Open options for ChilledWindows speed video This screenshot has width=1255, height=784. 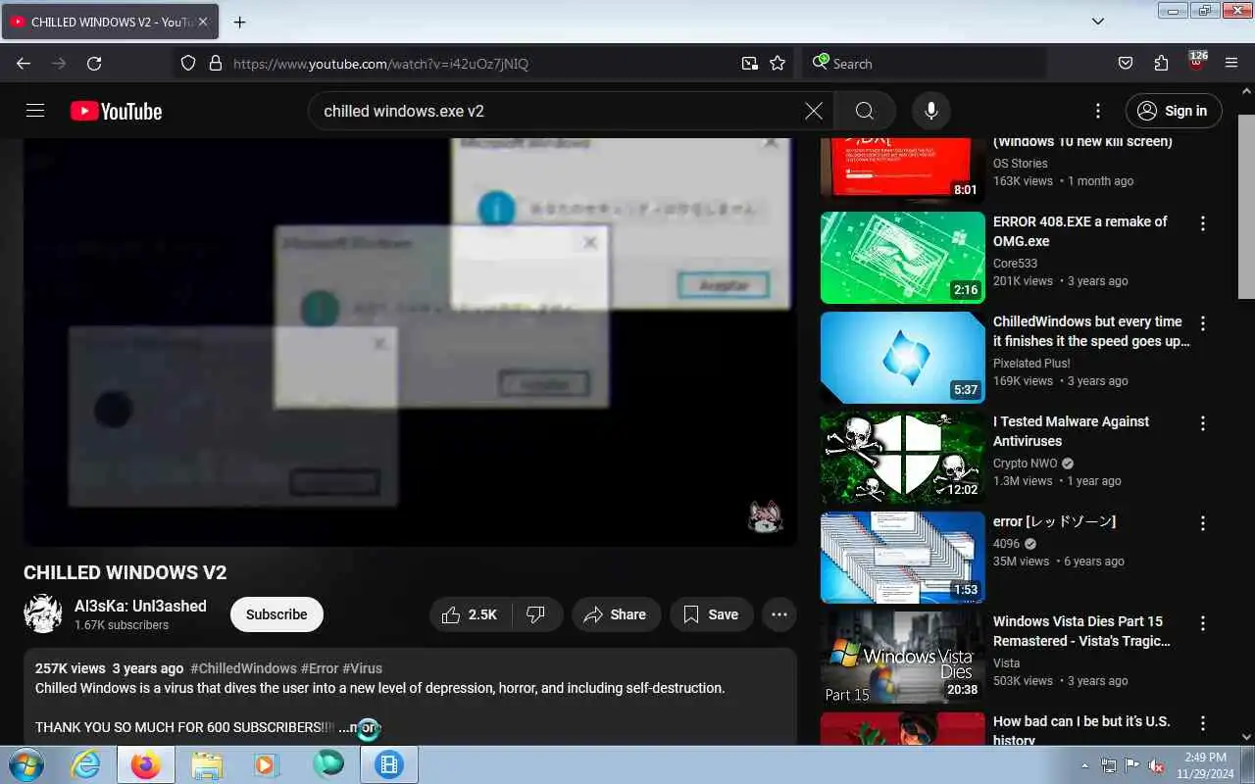pos(1203,323)
